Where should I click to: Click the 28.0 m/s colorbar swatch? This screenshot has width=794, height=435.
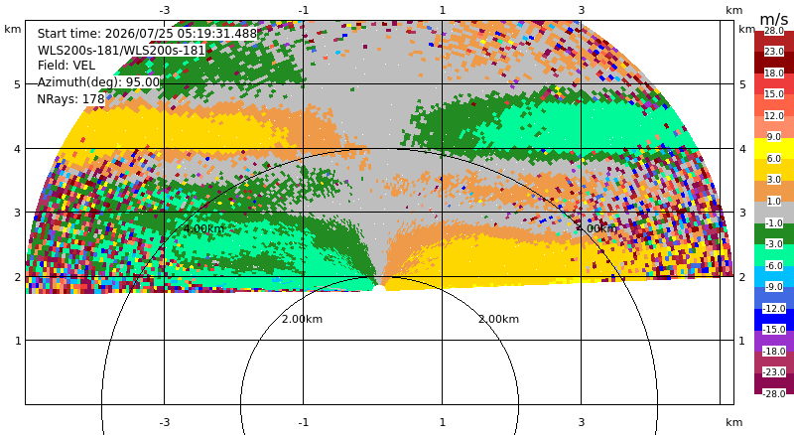click(774, 31)
